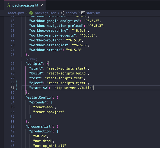
Task: Close the package.json editor tab
Action: point(42,5)
